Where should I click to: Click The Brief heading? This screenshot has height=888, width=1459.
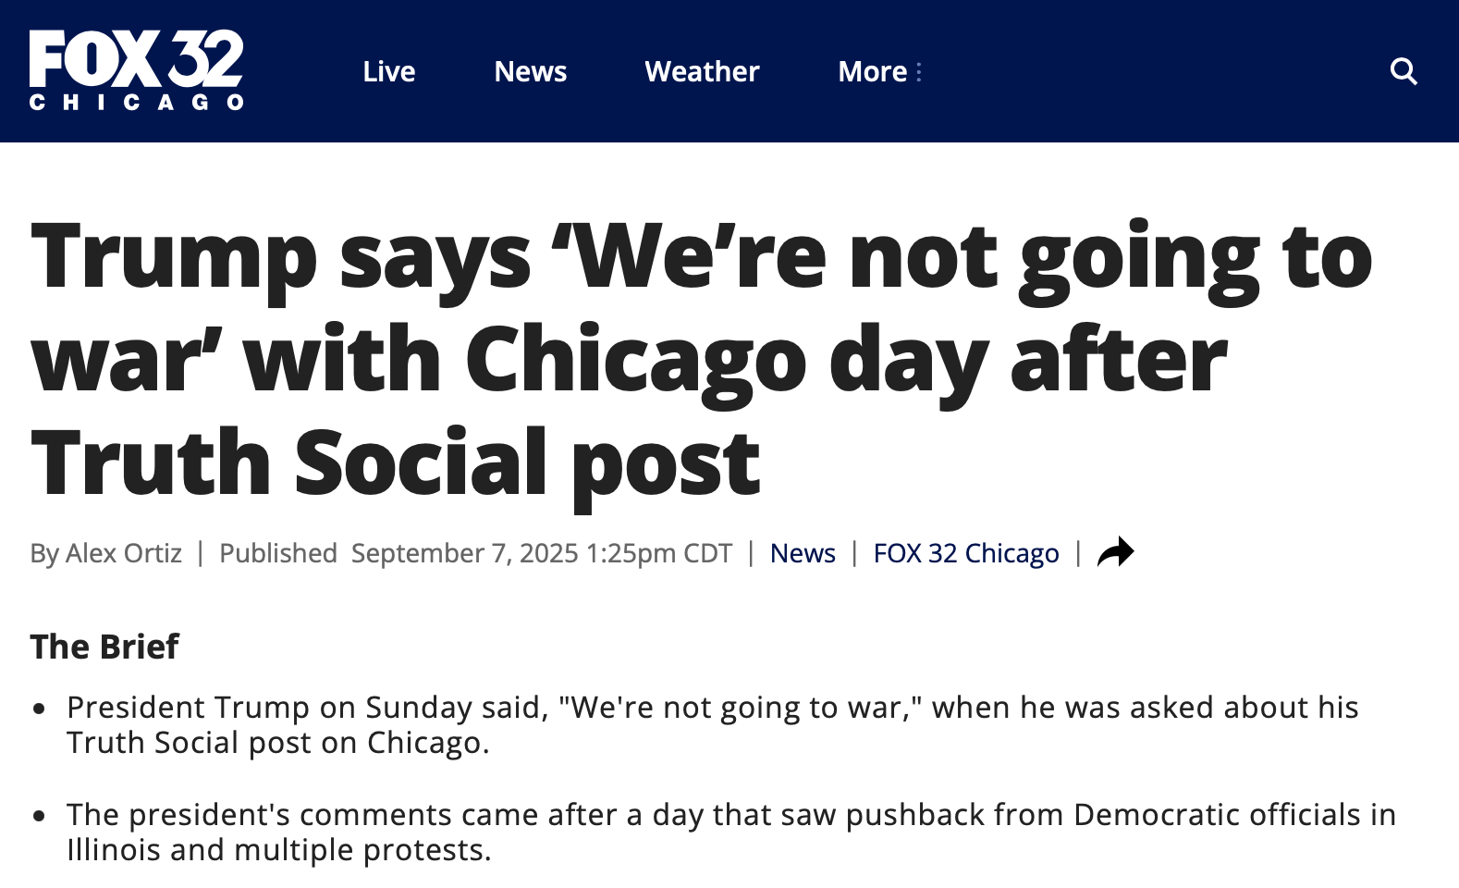tap(104, 647)
